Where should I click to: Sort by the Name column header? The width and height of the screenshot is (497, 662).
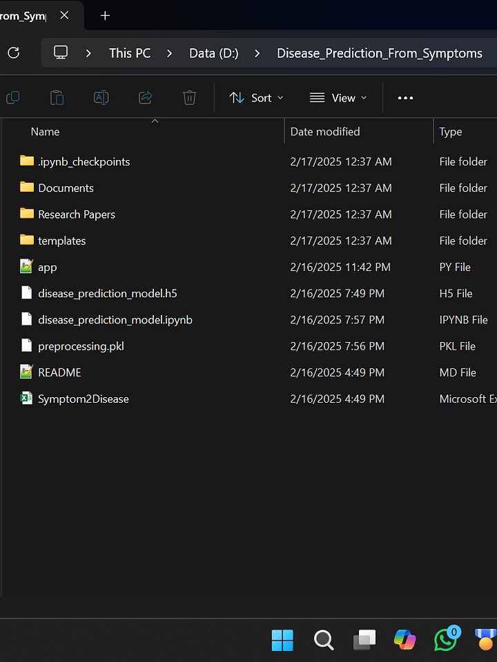click(46, 132)
